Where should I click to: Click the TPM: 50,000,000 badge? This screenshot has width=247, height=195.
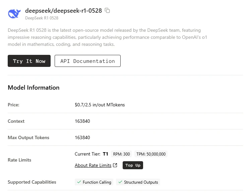click(151, 154)
